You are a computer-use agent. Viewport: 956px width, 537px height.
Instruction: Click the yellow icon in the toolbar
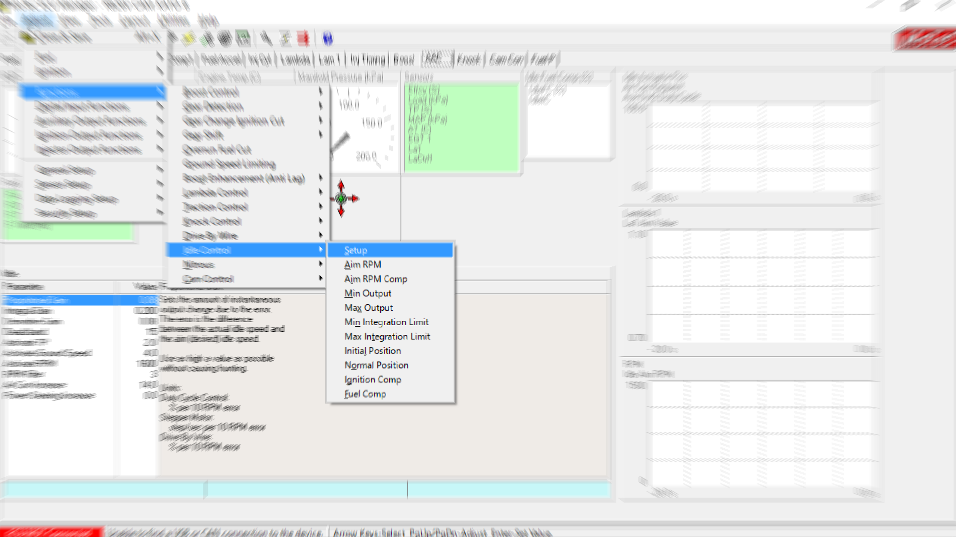point(189,38)
